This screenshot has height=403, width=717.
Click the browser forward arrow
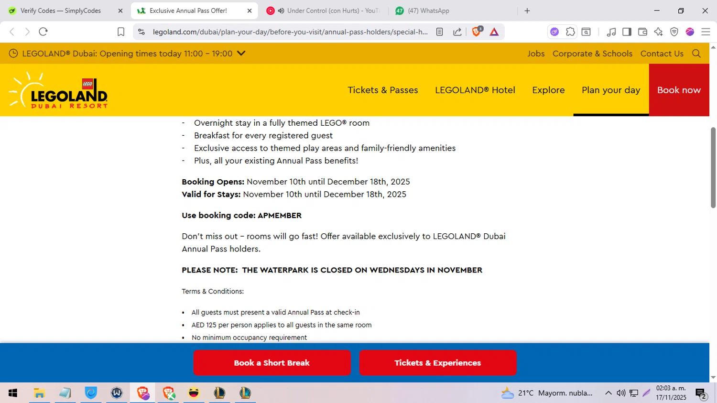[x=27, y=32]
